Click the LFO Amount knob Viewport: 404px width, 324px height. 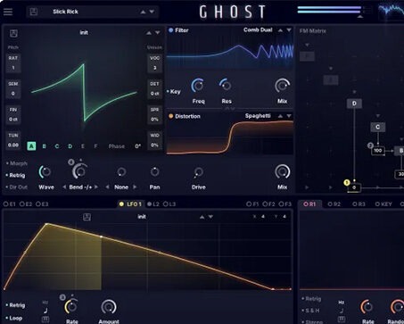pos(109,307)
